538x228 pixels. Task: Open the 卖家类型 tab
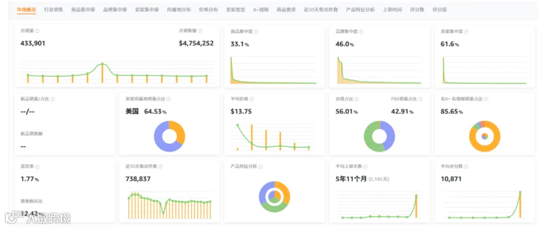coord(236,10)
